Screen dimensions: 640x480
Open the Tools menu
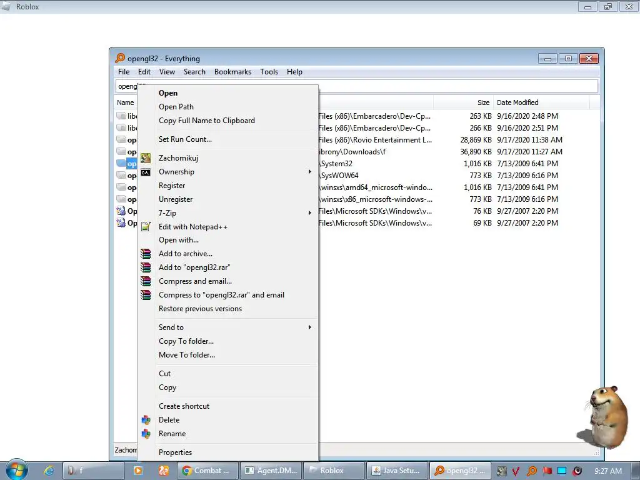tap(269, 72)
